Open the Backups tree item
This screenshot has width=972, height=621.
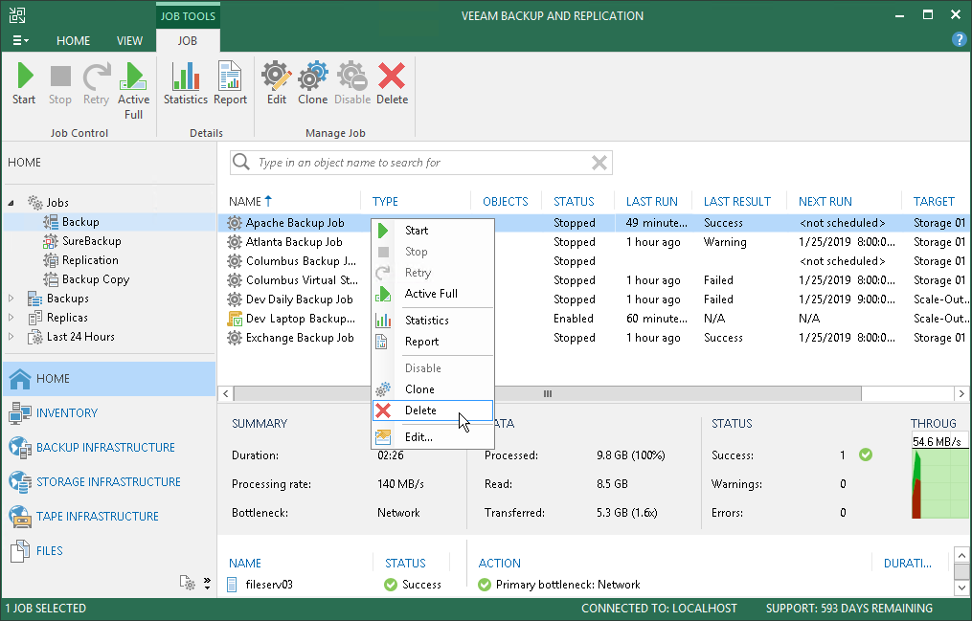[x=67, y=299]
